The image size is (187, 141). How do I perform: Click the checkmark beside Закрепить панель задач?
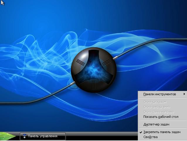pyautogui.click(x=140, y=132)
